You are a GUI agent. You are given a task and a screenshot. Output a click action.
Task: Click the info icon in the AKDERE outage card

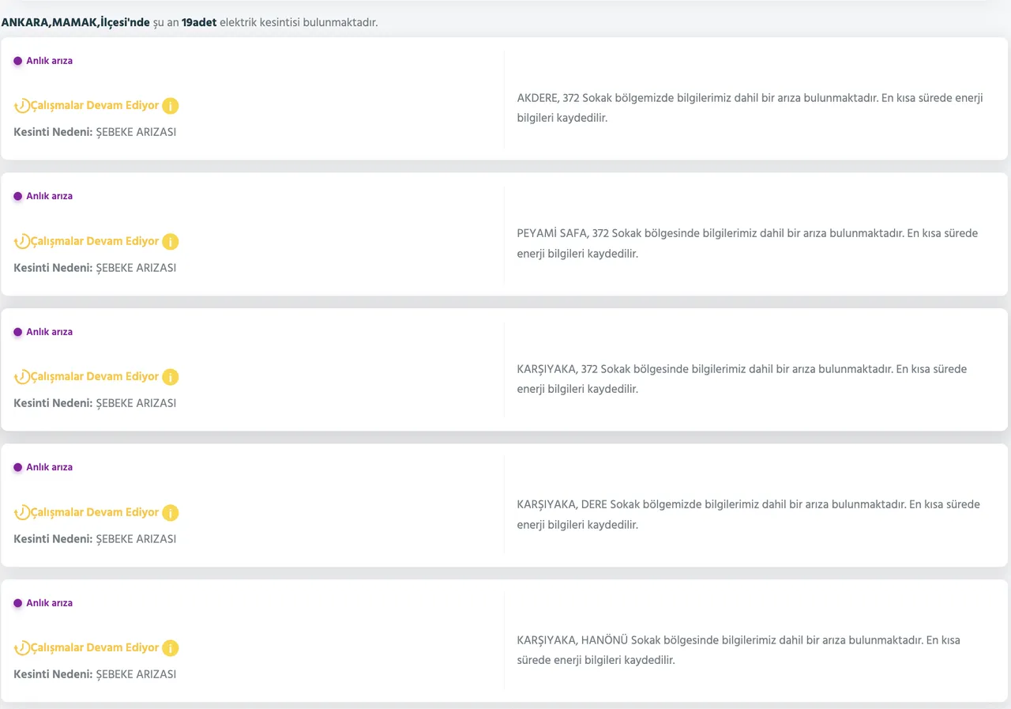(x=171, y=106)
